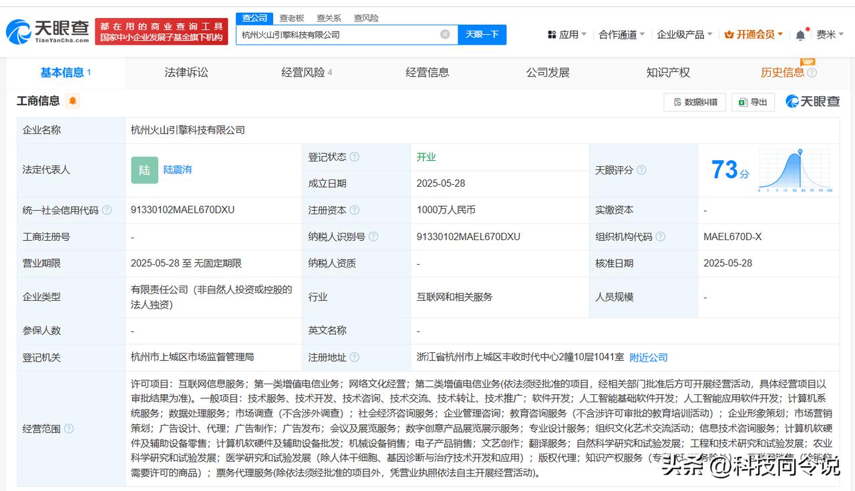
Task: Click the 数据纠错 button
Action: point(695,102)
